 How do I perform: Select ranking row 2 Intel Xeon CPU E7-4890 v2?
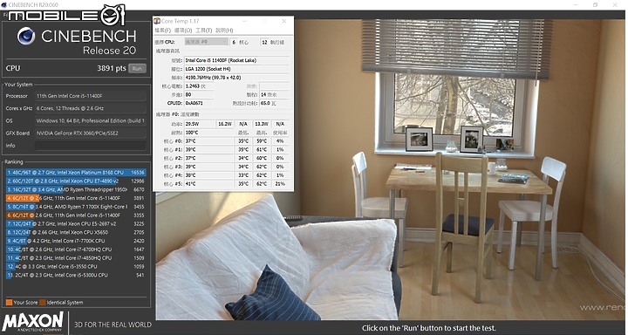click(x=76, y=181)
